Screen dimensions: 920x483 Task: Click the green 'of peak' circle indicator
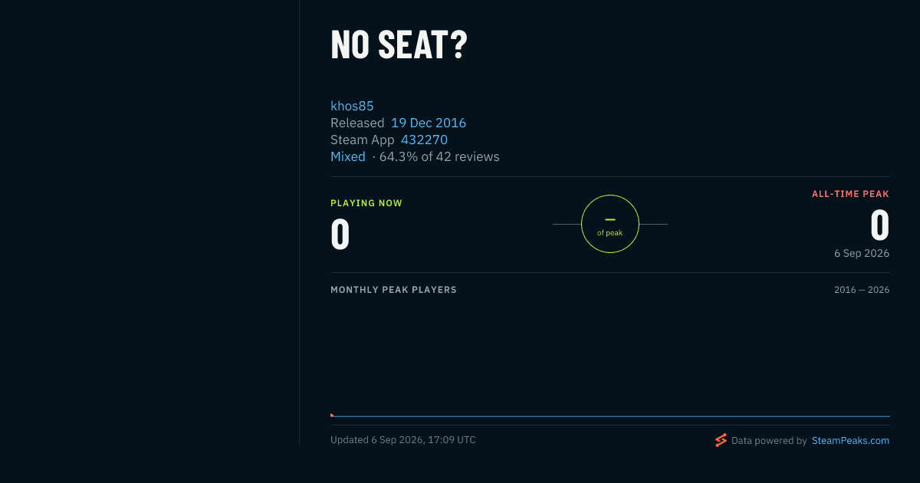(610, 224)
